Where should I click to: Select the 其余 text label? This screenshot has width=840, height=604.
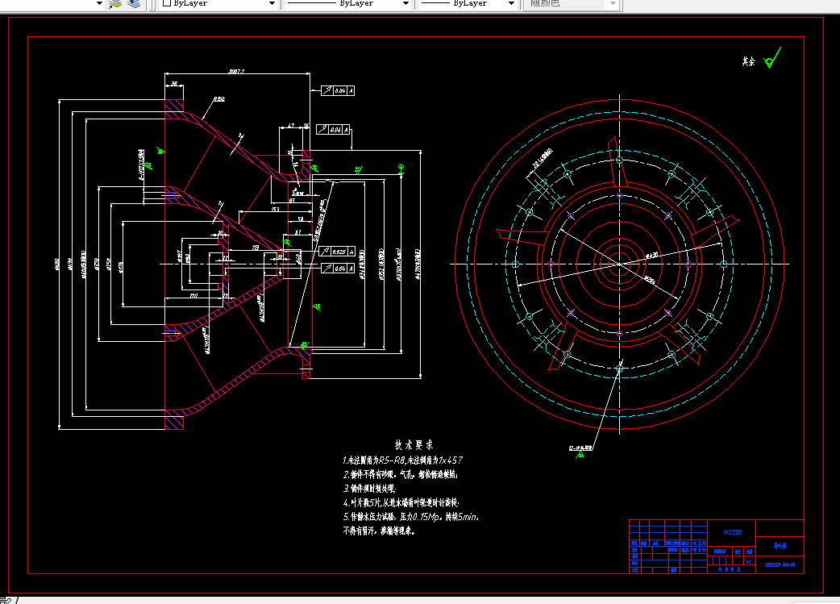click(748, 61)
